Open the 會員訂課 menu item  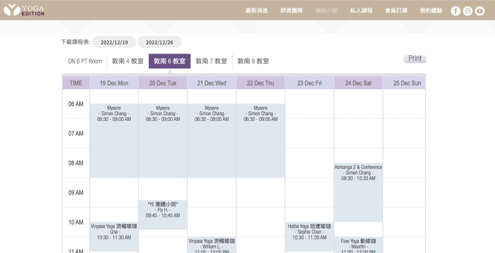(x=396, y=10)
